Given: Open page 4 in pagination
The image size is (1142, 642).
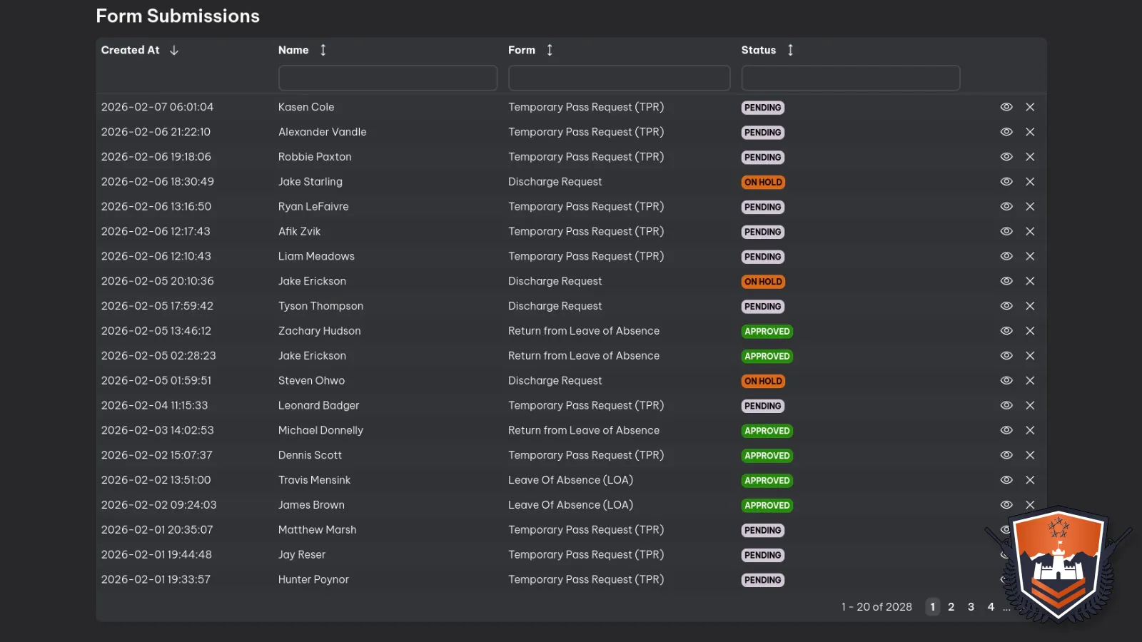Looking at the screenshot, I should click(991, 607).
